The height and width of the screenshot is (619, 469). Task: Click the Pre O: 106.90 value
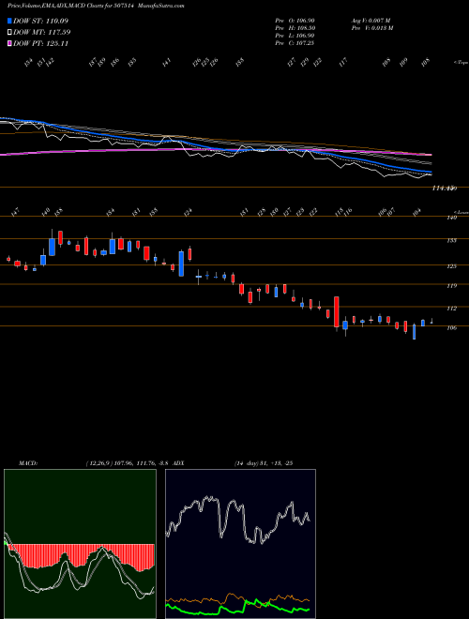295,20
